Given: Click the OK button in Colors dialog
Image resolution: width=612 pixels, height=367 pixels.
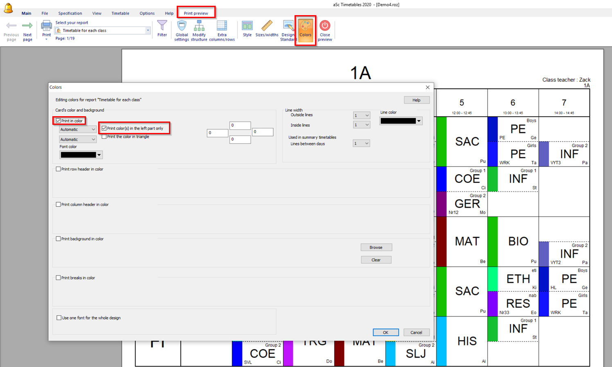Looking at the screenshot, I should point(385,332).
